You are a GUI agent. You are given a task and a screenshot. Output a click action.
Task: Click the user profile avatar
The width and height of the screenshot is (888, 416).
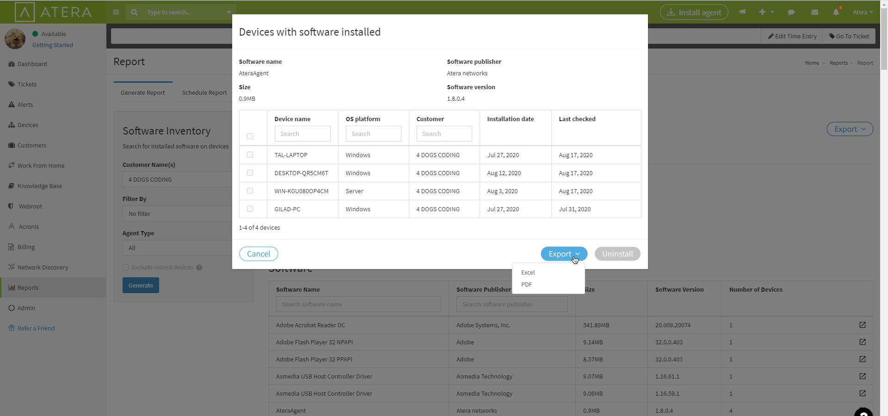(15, 39)
